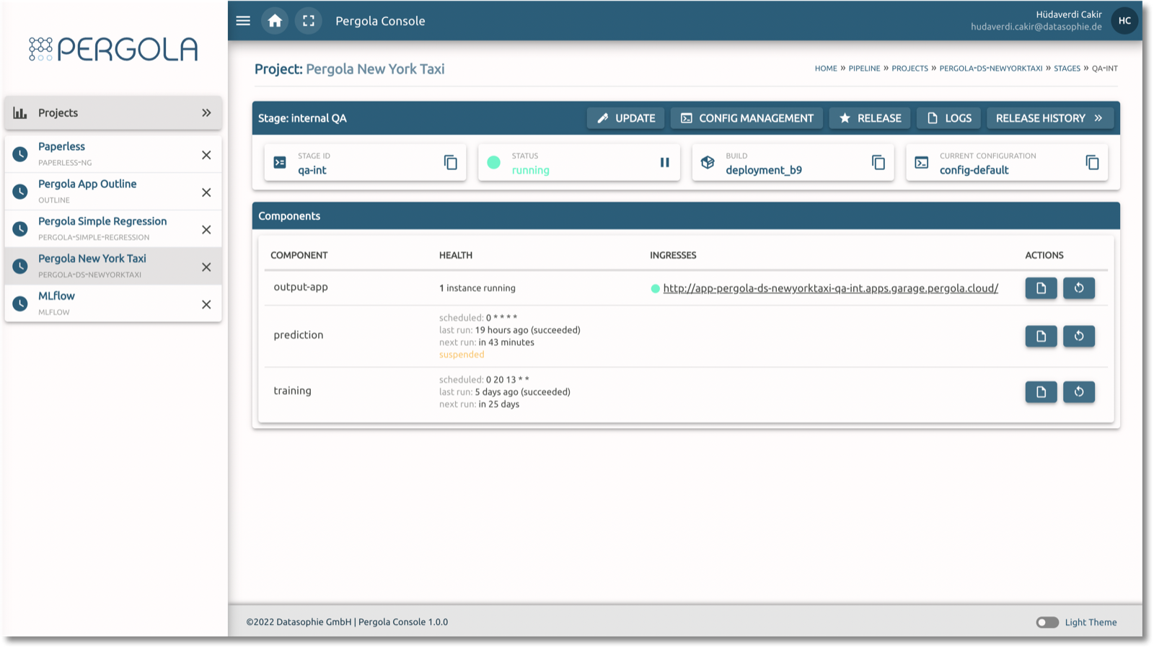Close the Paperless project entry
Image resolution: width=1154 pixels, height=648 pixels.
[206, 155]
